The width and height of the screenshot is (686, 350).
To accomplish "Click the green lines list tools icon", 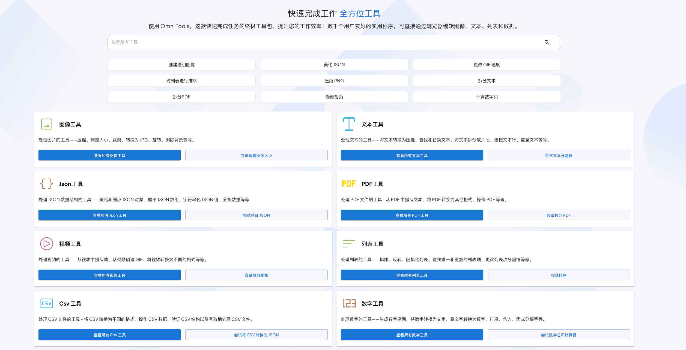I will 349,244.
